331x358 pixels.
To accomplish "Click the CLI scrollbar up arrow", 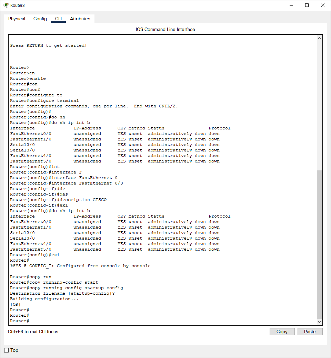I will [319, 38].
